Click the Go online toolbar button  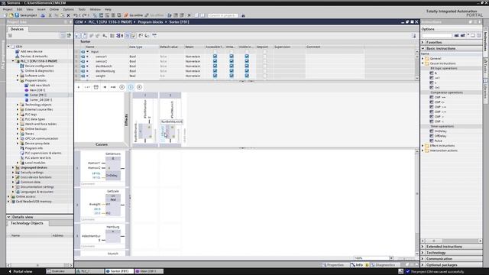(134, 15)
